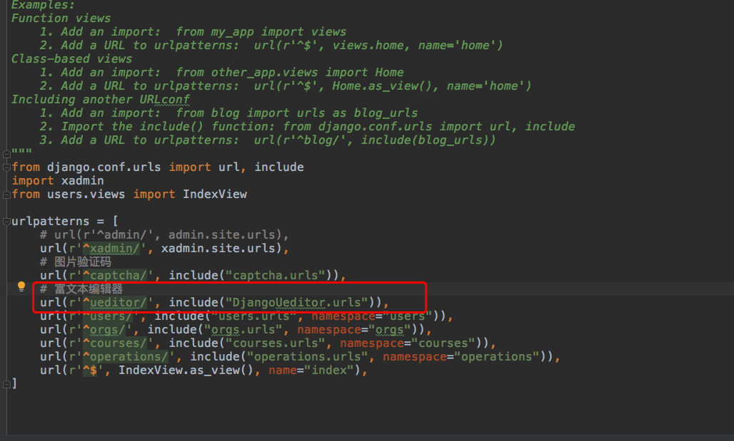Click the '# 图片验证码' comment
This screenshot has width=734, height=441.
point(76,262)
